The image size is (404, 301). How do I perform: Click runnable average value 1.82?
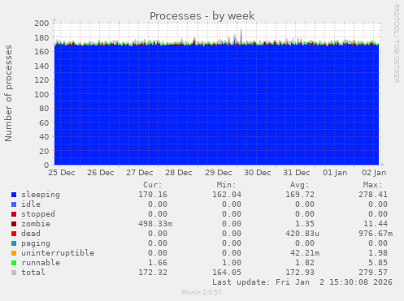tap(305, 263)
